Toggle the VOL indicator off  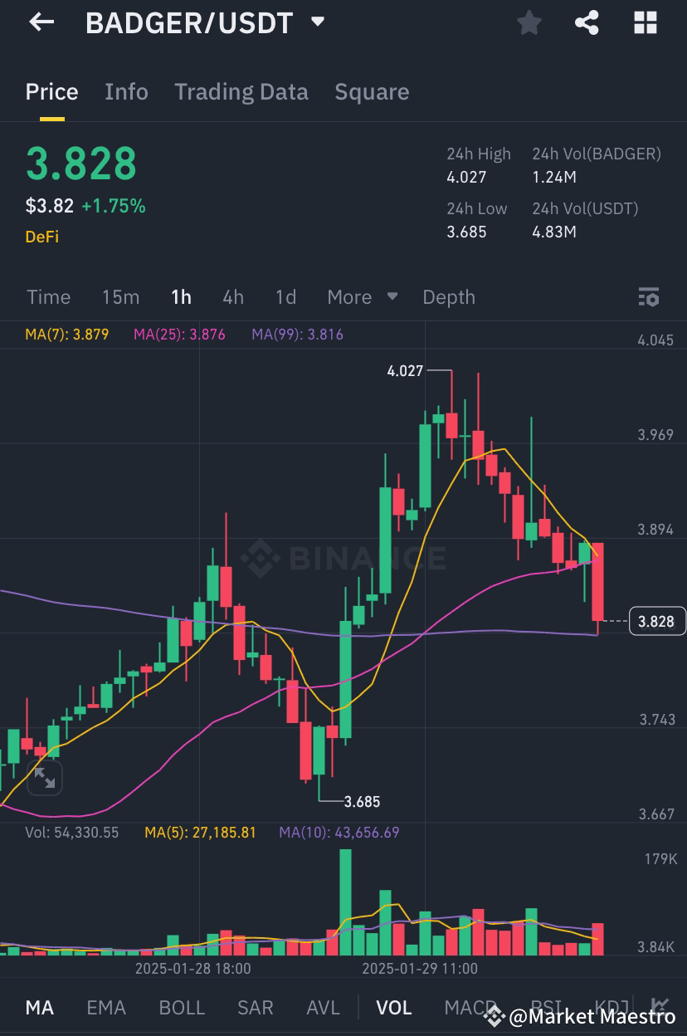click(394, 1007)
